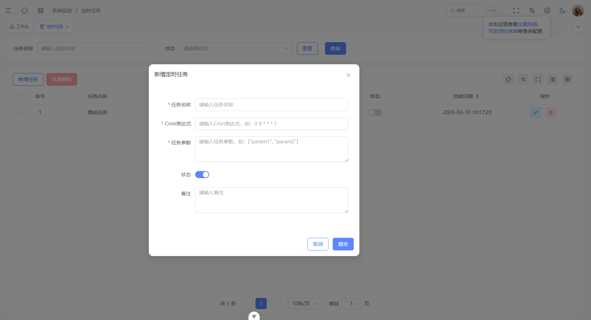
Task: Open the user avatar menu
Action: [x=578, y=11]
